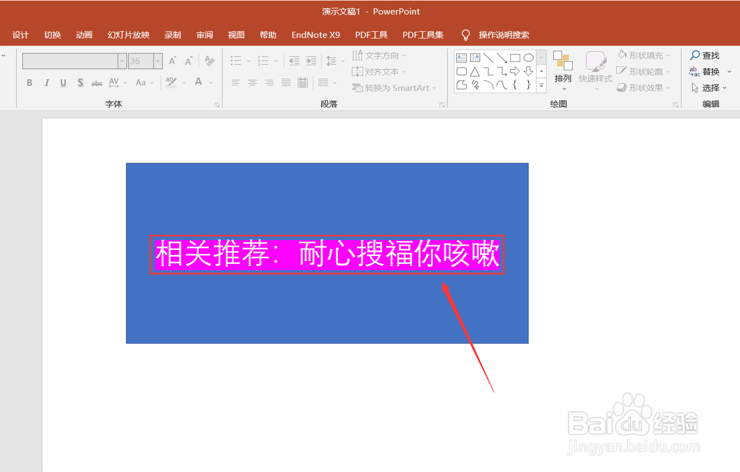The width and height of the screenshot is (740, 472).
Task: Switch to 幻灯片放映 tab
Action: pyautogui.click(x=129, y=35)
